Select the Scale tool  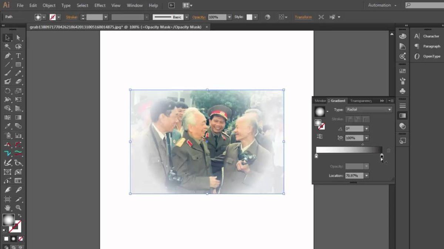pos(18,91)
